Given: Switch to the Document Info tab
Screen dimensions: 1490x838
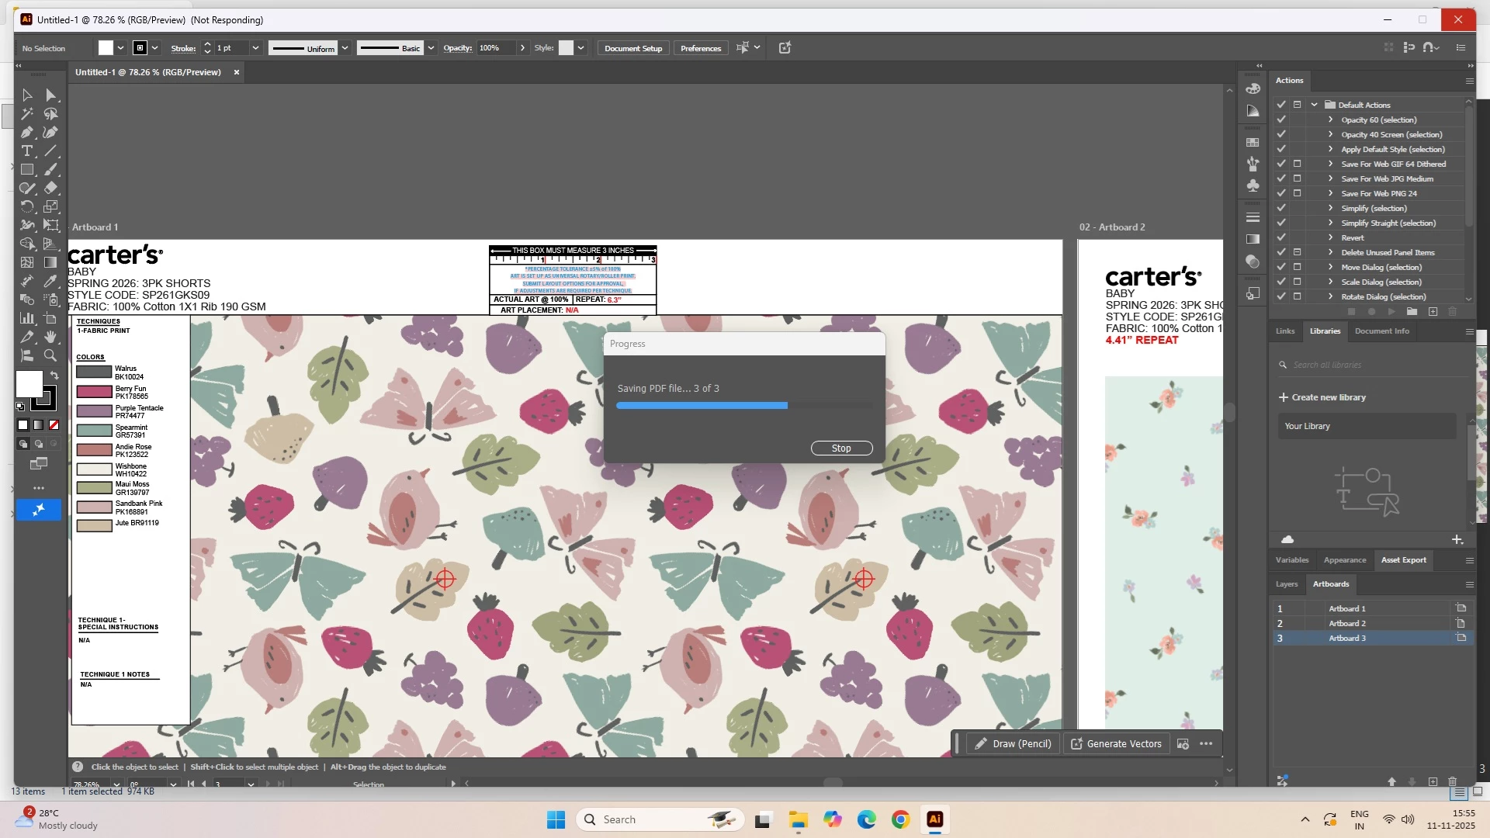Looking at the screenshot, I should (x=1381, y=331).
